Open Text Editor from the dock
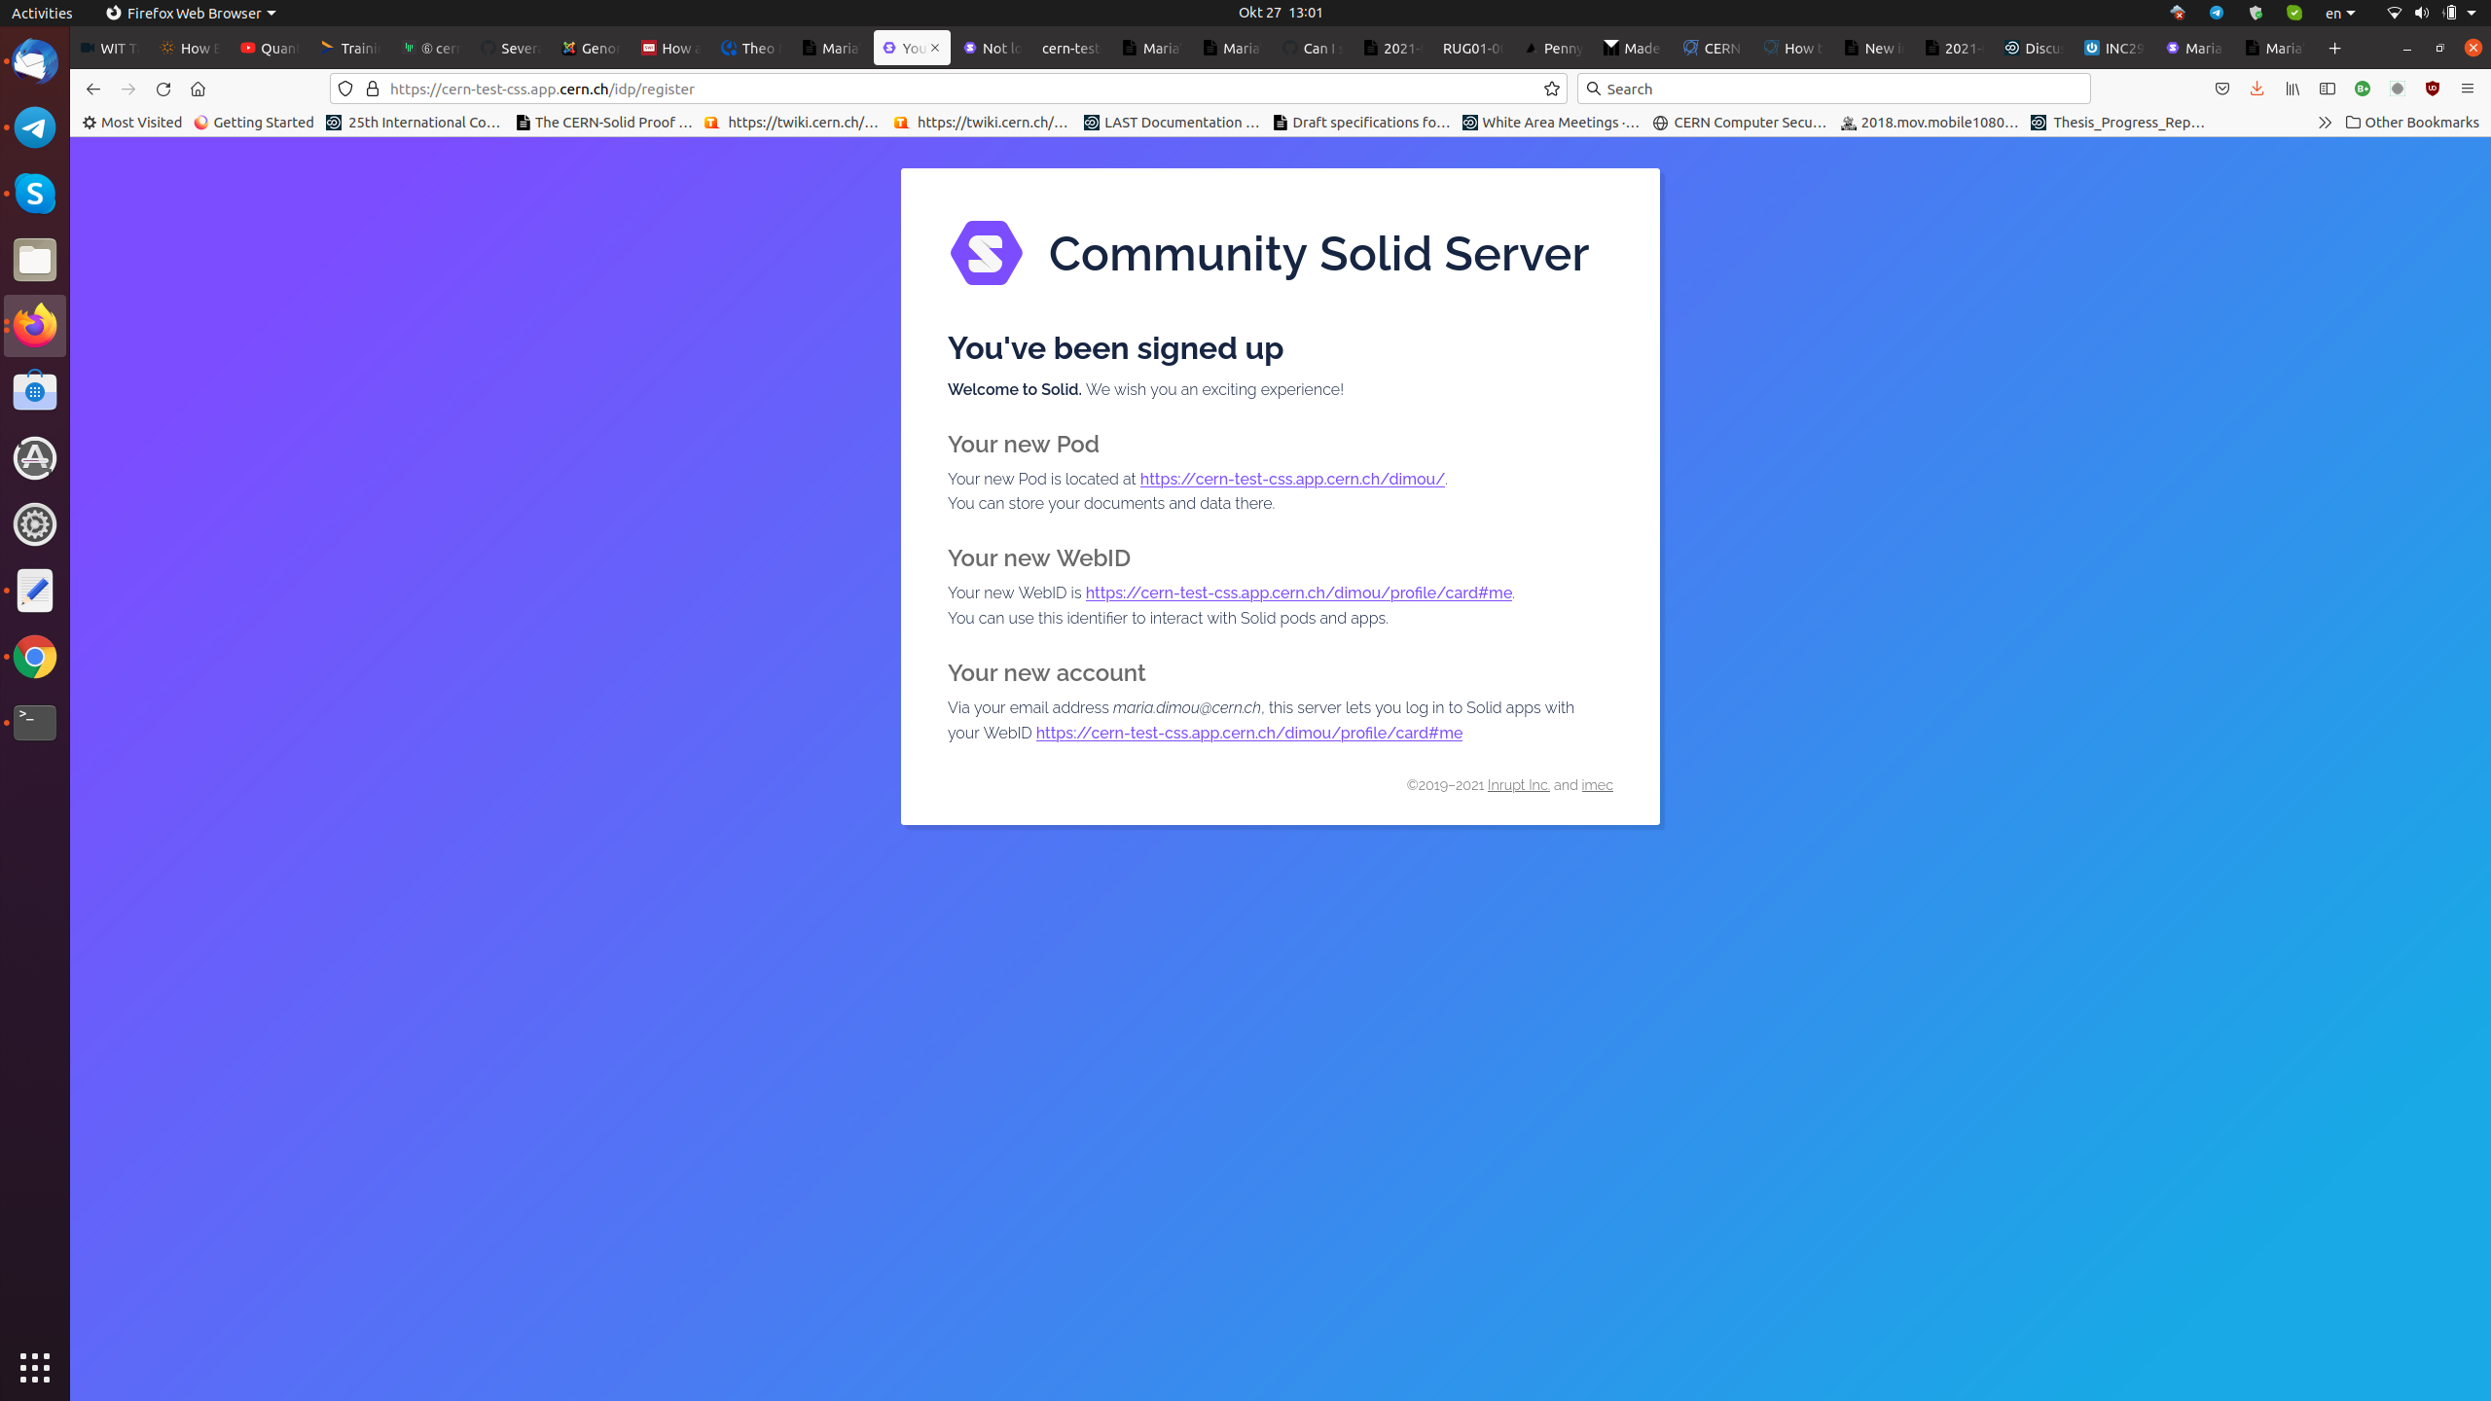This screenshot has width=2491, height=1401. click(x=35, y=591)
